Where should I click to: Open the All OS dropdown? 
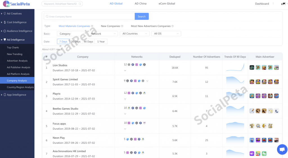tap(166, 34)
